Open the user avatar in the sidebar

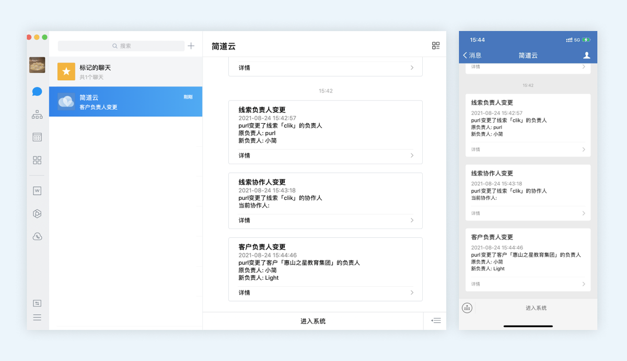tap(37, 65)
